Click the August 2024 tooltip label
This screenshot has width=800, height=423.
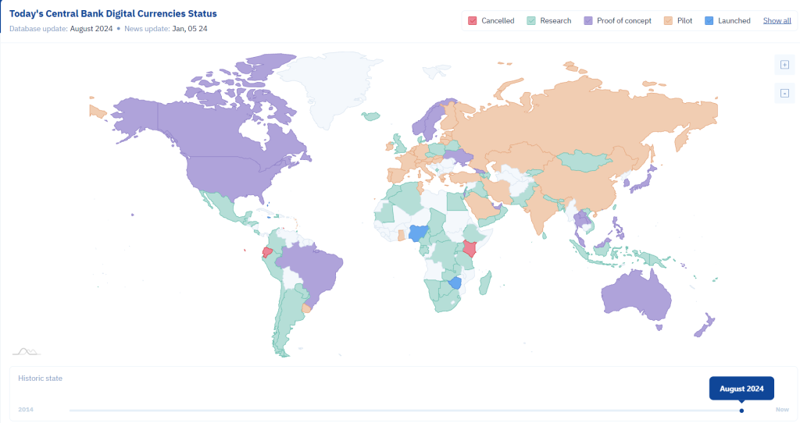tap(742, 389)
